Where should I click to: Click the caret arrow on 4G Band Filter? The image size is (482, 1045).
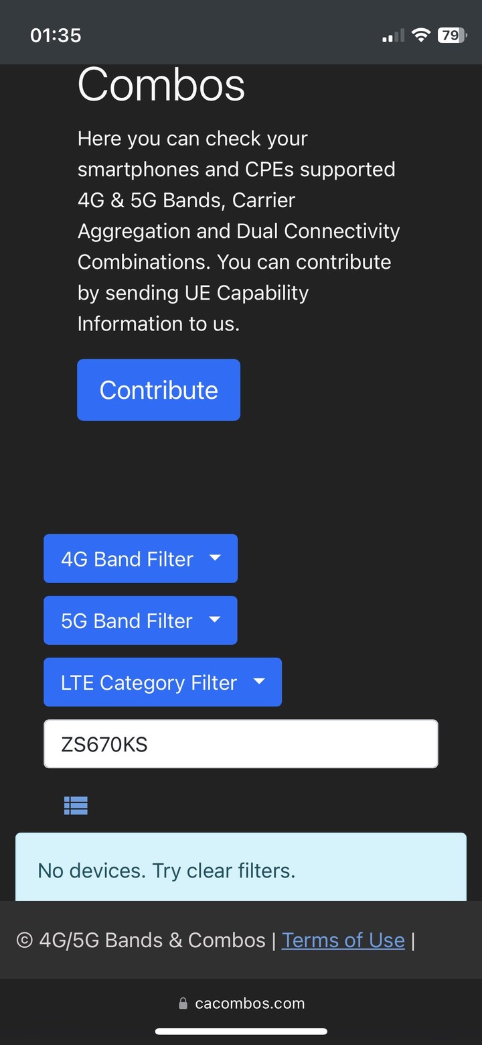pos(215,558)
